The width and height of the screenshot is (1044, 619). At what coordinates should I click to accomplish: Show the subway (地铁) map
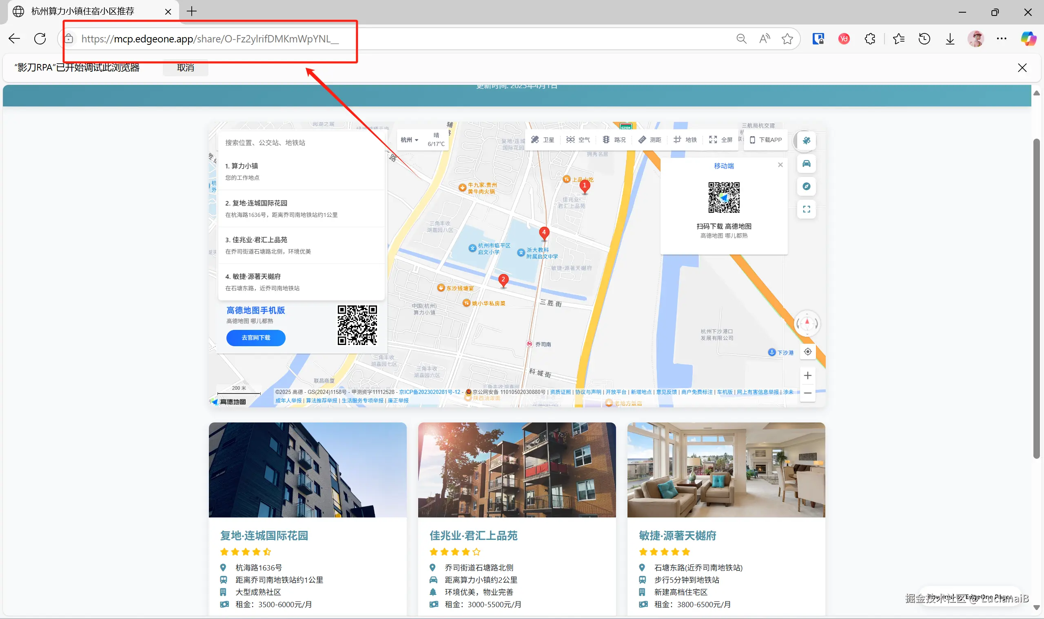tap(685, 140)
